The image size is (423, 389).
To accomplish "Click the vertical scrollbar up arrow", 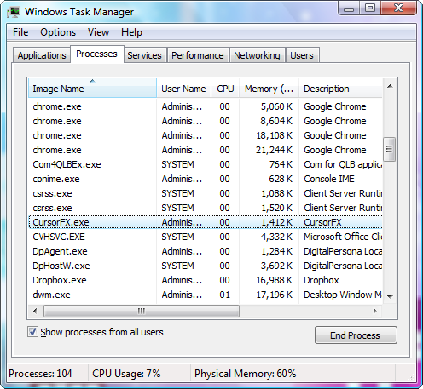I will pos(390,86).
